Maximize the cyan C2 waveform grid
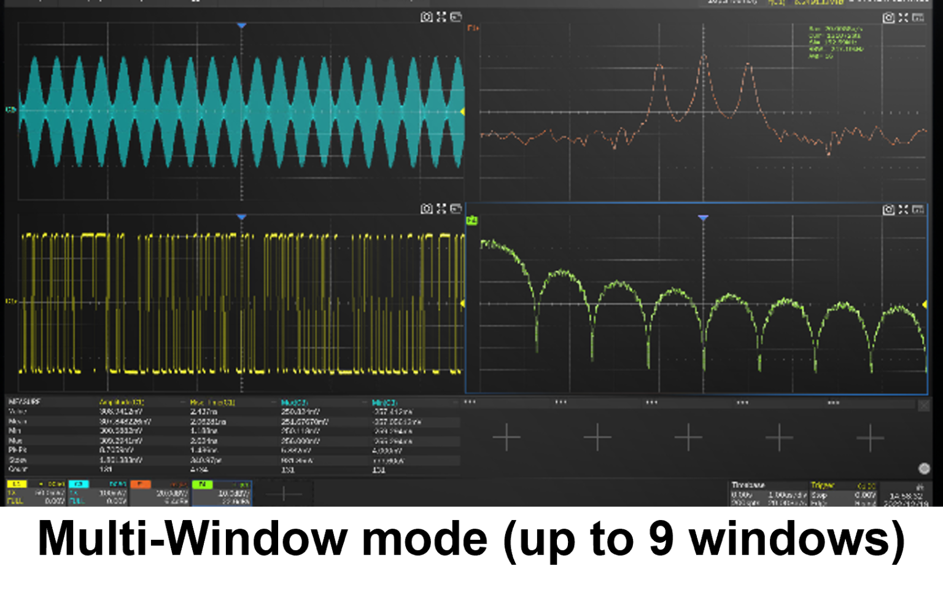943x595 pixels. pos(441,17)
